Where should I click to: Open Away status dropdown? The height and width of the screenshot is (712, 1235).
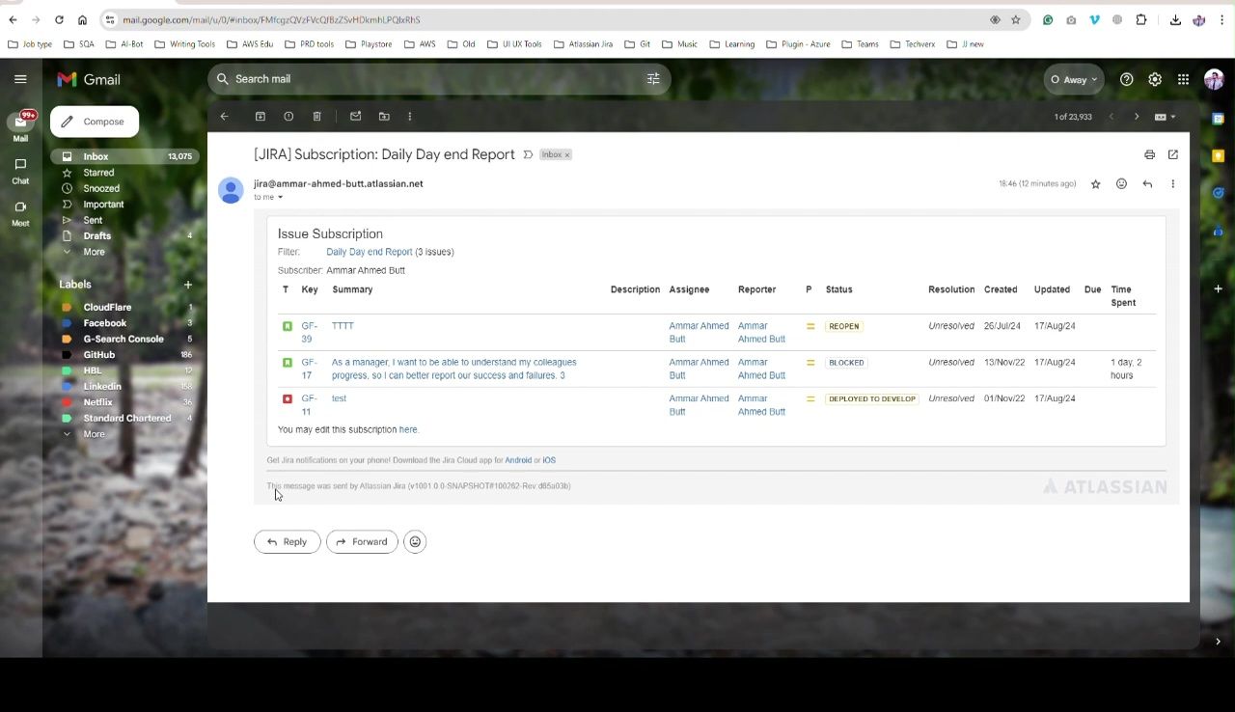(x=1074, y=80)
